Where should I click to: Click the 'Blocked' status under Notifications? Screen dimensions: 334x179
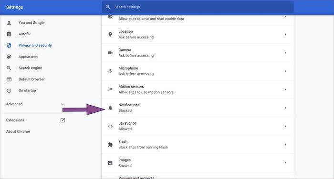(125, 110)
